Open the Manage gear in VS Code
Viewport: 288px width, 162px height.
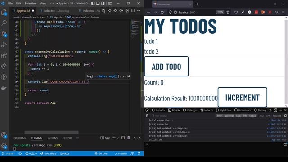pos(4,146)
